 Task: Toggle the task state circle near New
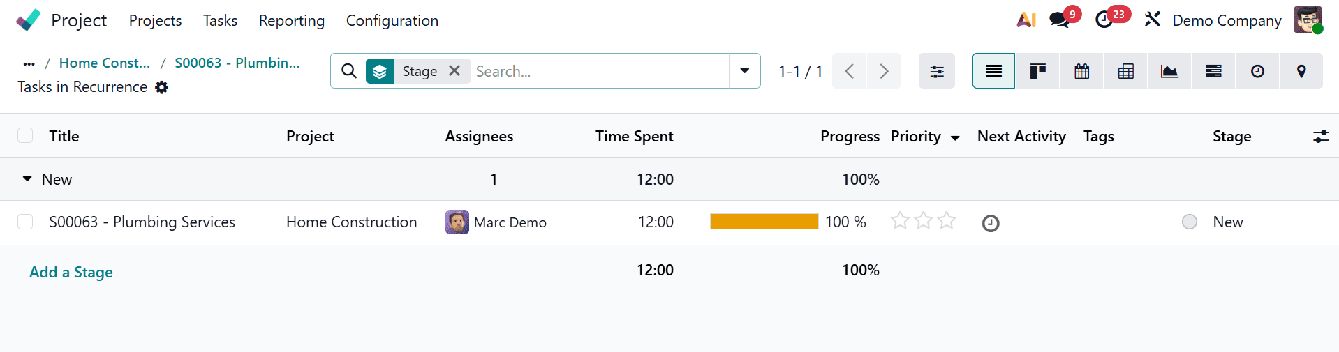pos(1190,222)
